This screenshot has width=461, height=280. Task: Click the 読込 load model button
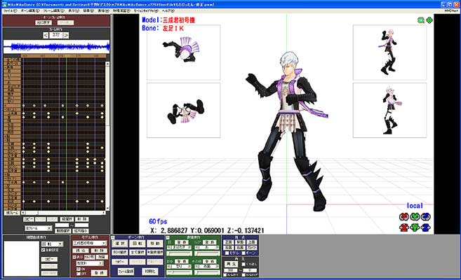pos(81,251)
